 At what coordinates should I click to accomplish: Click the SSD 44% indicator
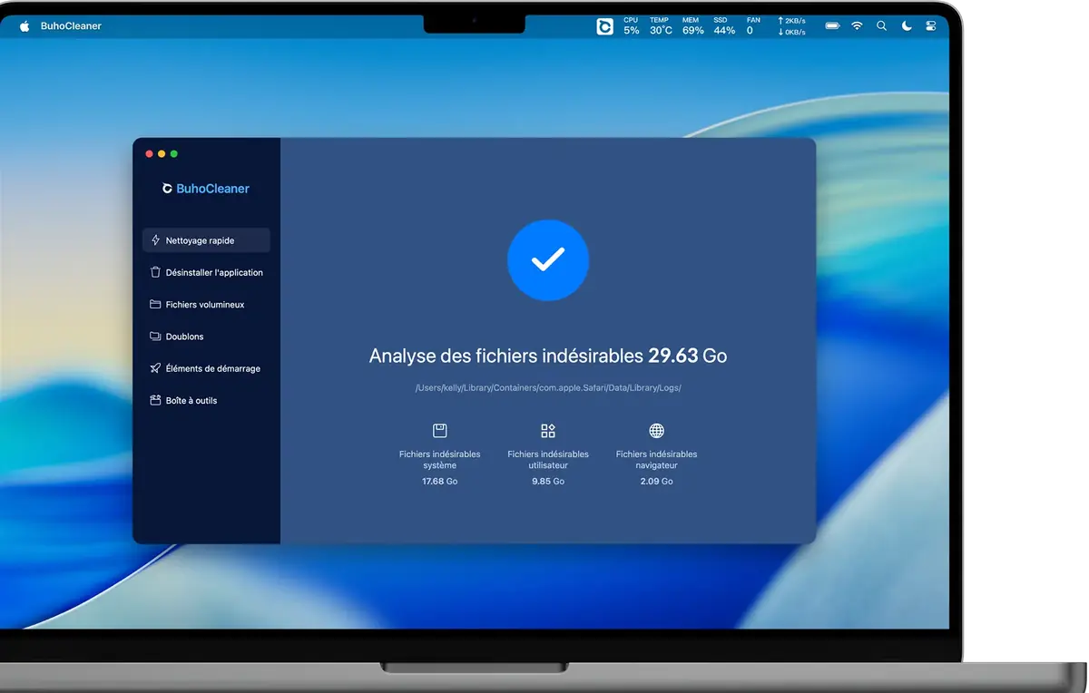click(x=723, y=25)
